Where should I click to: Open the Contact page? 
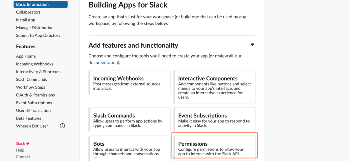tap(23, 156)
